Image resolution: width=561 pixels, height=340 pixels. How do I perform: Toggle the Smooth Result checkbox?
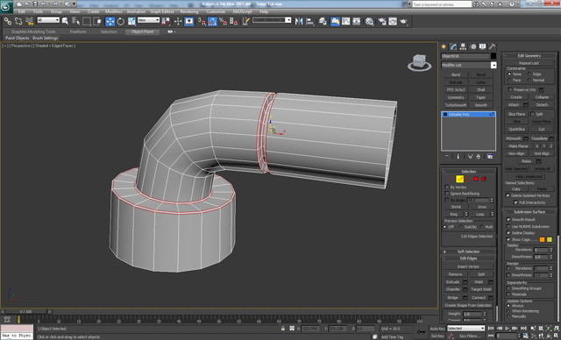pos(508,220)
